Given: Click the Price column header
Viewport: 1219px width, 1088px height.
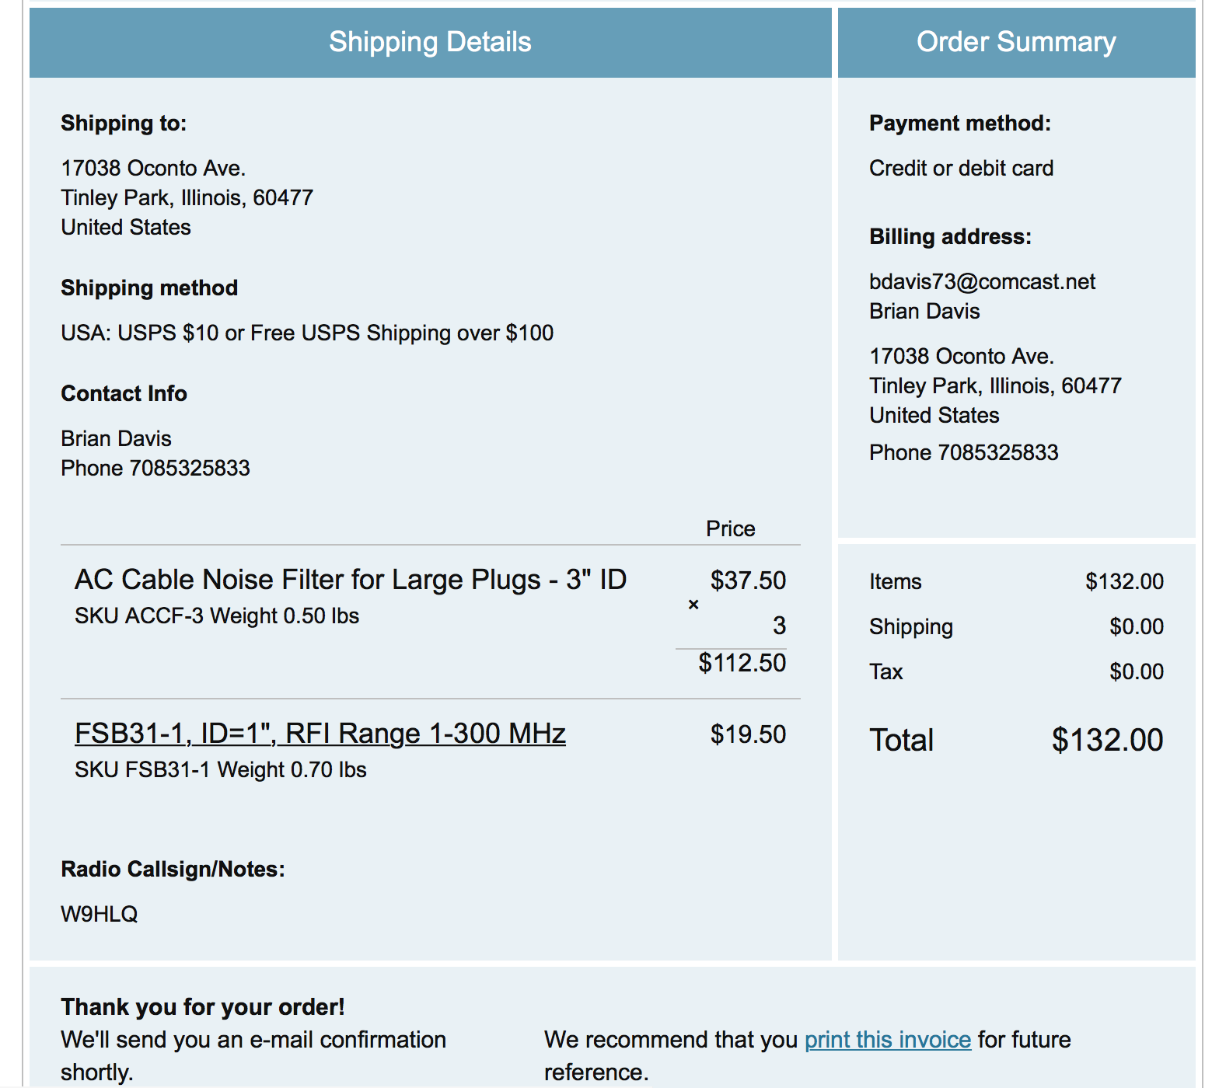Looking at the screenshot, I should click(730, 528).
